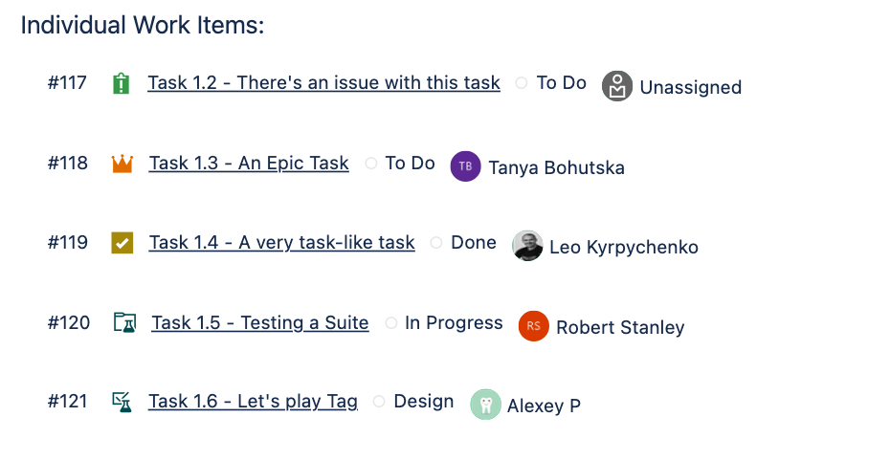Click the green issue icon for #117

pyautogui.click(x=121, y=84)
